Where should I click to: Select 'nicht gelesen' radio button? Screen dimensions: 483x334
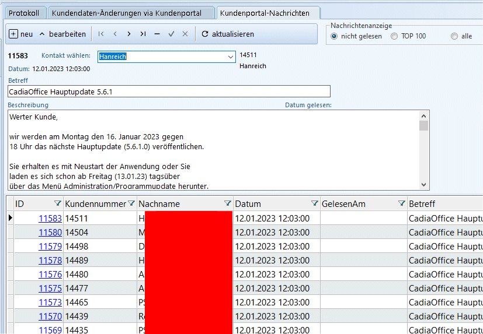[334, 36]
